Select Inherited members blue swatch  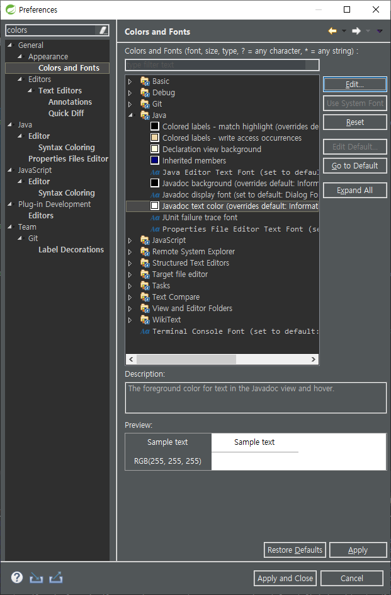155,160
